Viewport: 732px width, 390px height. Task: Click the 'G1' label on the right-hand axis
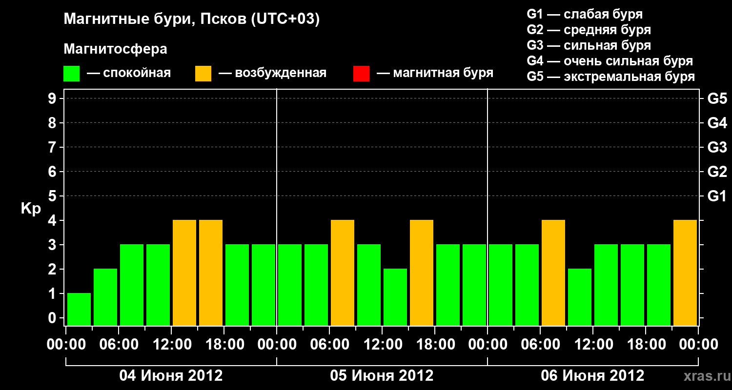pyautogui.click(x=717, y=196)
